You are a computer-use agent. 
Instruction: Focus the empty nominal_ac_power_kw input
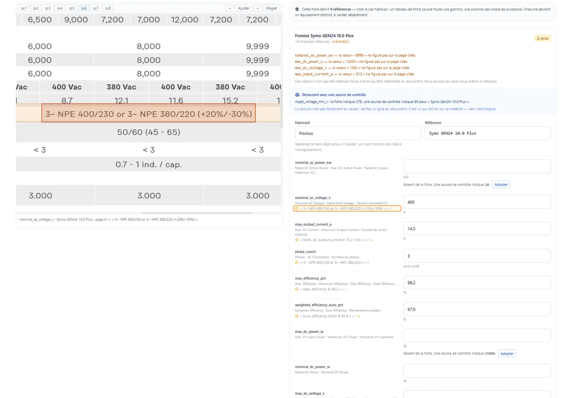(x=477, y=167)
